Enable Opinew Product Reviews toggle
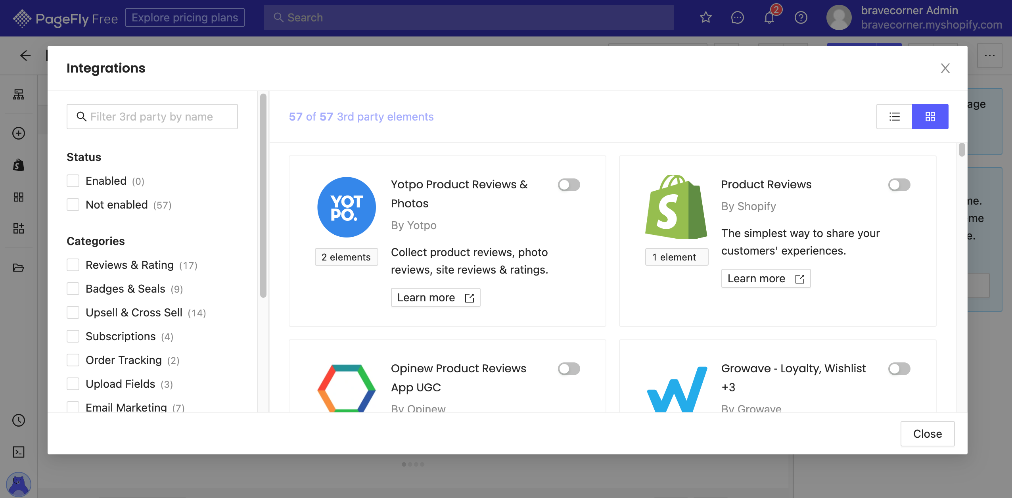This screenshot has width=1012, height=498. 569,369
